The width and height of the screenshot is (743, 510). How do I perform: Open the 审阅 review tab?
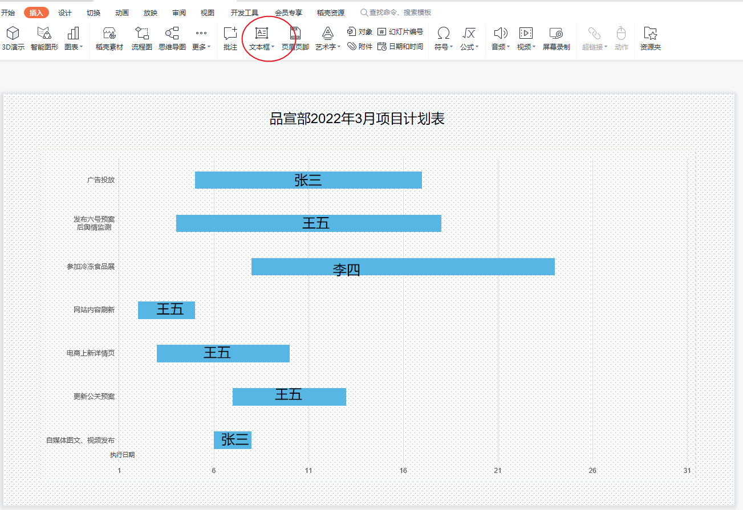(179, 13)
